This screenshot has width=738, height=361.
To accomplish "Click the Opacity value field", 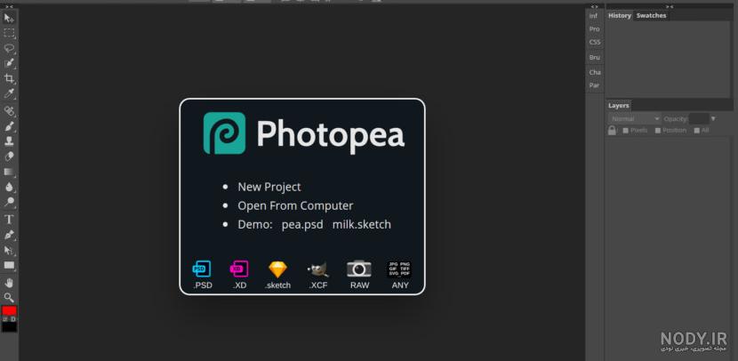I will (x=699, y=119).
